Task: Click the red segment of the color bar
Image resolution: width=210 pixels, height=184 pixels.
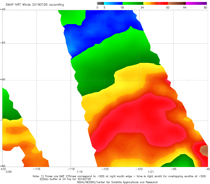Action: point(163,3)
